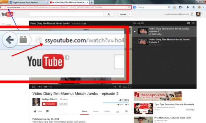Image resolution: width=206 pixels, height=123 pixels.
Task: Click the YouTube search magnifier button
Action: coord(109,14)
